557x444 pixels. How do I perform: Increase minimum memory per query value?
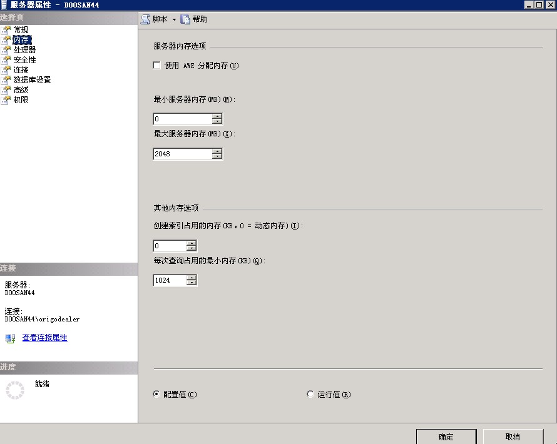tap(192, 278)
